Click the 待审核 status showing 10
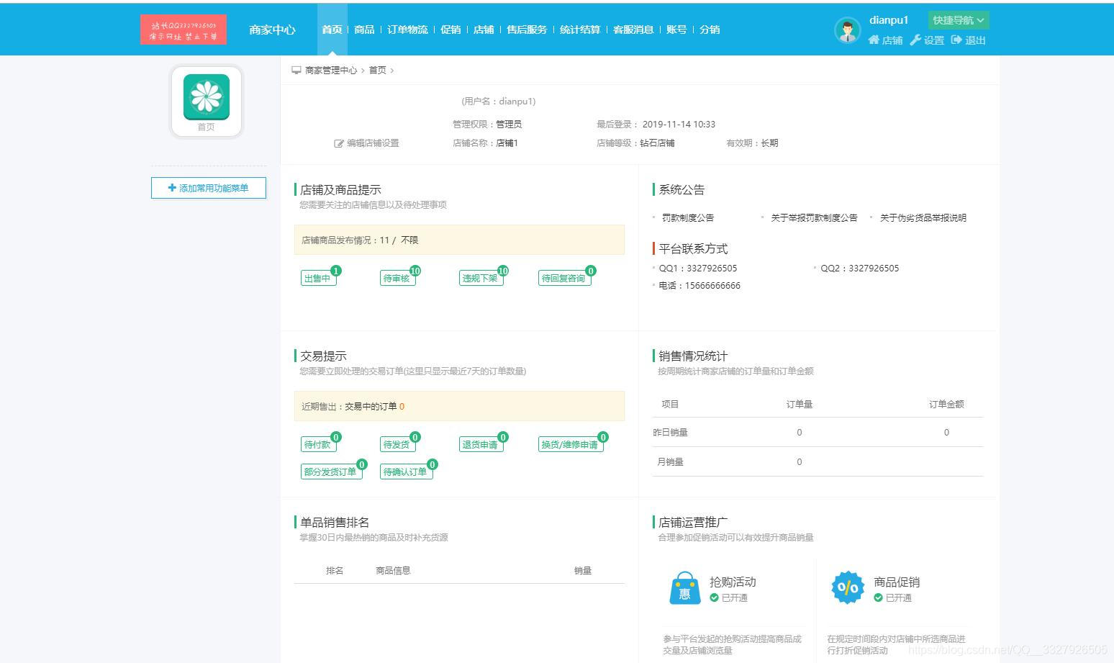The height and width of the screenshot is (663, 1114). pyautogui.click(x=397, y=278)
